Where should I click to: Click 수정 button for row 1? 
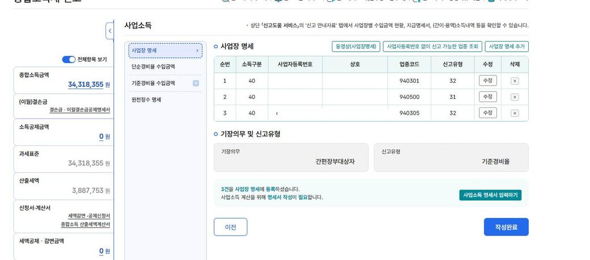click(487, 81)
